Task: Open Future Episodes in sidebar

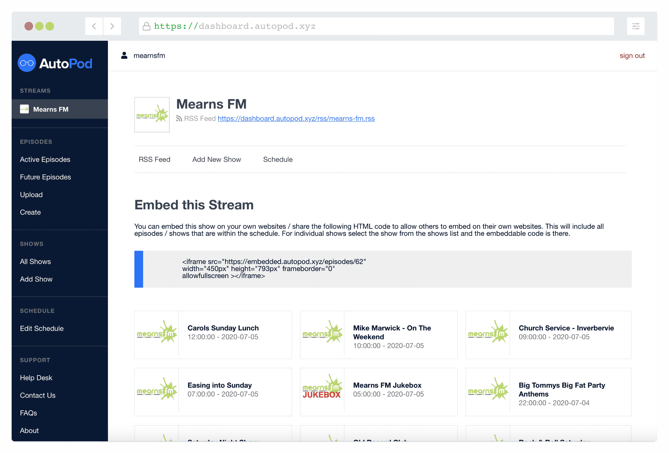Action: pyautogui.click(x=45, y=177)
